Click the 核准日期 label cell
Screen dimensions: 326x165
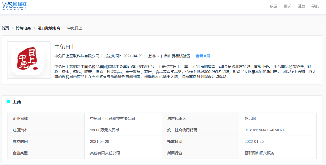click(200, 141)
